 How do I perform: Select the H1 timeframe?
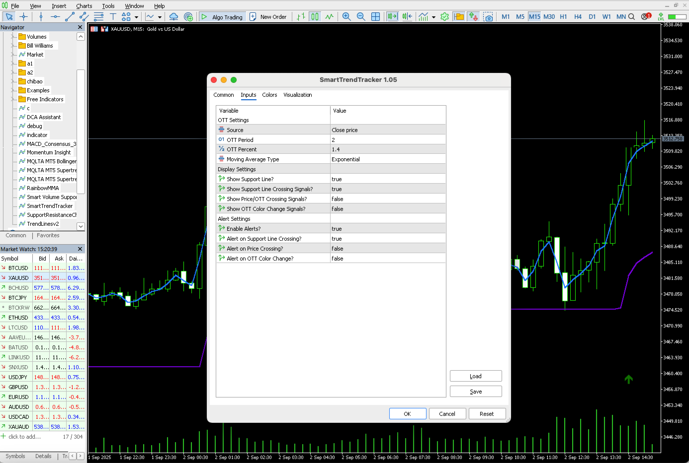point(563,16)
